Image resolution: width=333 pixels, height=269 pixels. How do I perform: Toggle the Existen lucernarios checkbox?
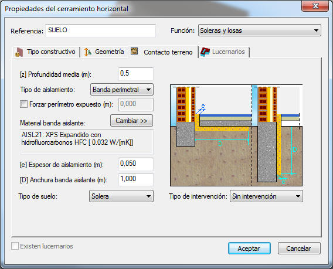tap(15, 246)
